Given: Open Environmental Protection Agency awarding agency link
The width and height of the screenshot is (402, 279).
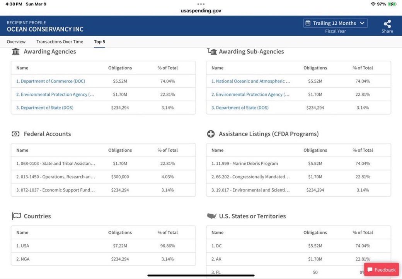Looking at the screenshot, I should click(x=55, y=95).
